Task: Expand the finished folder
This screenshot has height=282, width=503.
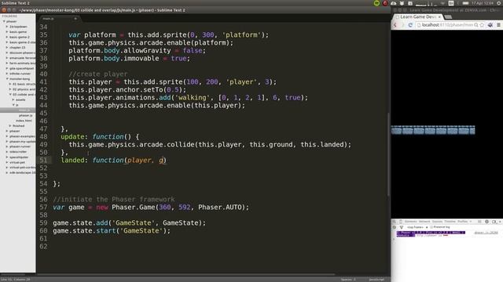Action: [10, 125]
